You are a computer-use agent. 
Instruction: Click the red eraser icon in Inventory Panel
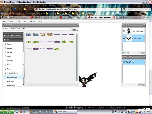(140, 85)
